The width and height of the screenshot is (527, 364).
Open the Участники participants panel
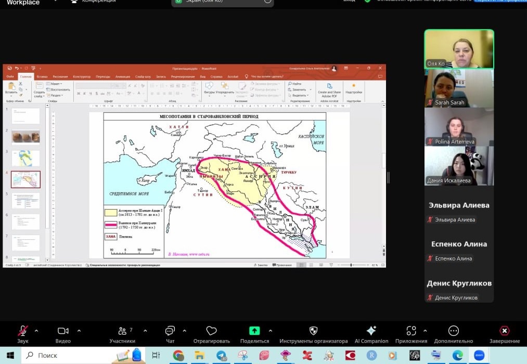click(x=122, y=331)
